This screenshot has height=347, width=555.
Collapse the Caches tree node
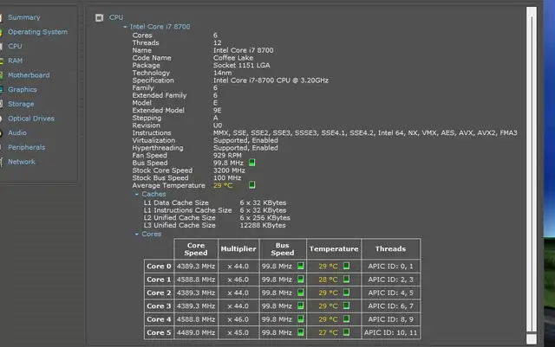pos(137,195)
